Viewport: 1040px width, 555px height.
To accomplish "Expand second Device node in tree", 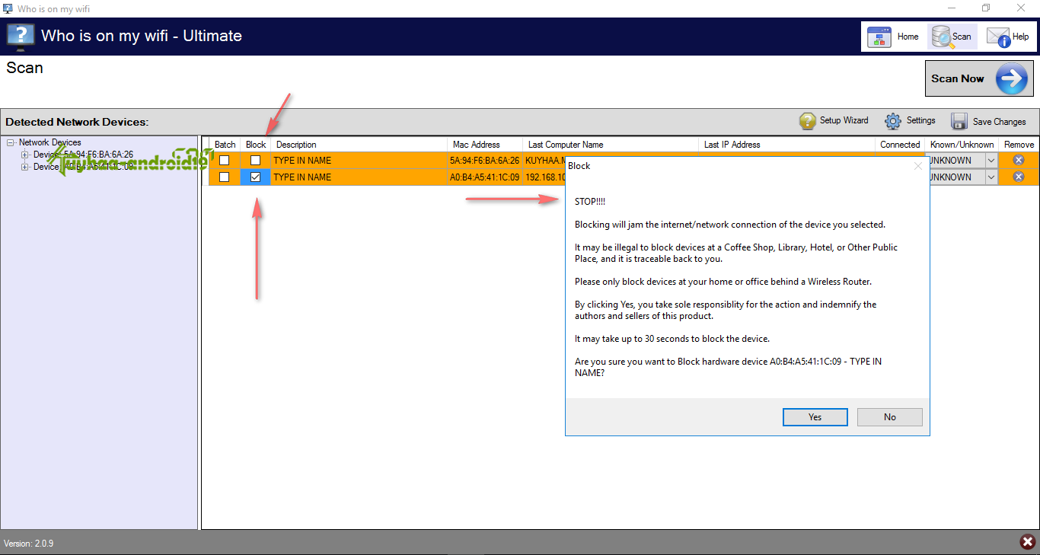I will [25, 167].
